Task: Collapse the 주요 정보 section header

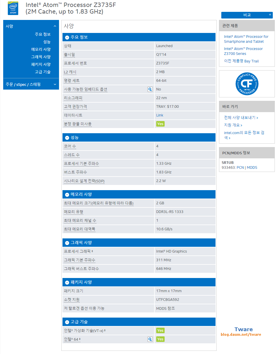Action: (139, 37)
